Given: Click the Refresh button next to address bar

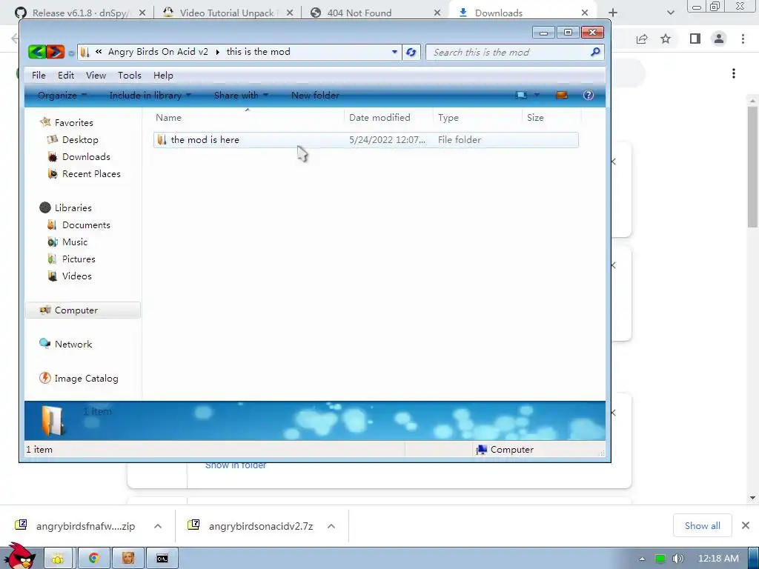Looking at the screenshot, I should [x=411, y=53].
